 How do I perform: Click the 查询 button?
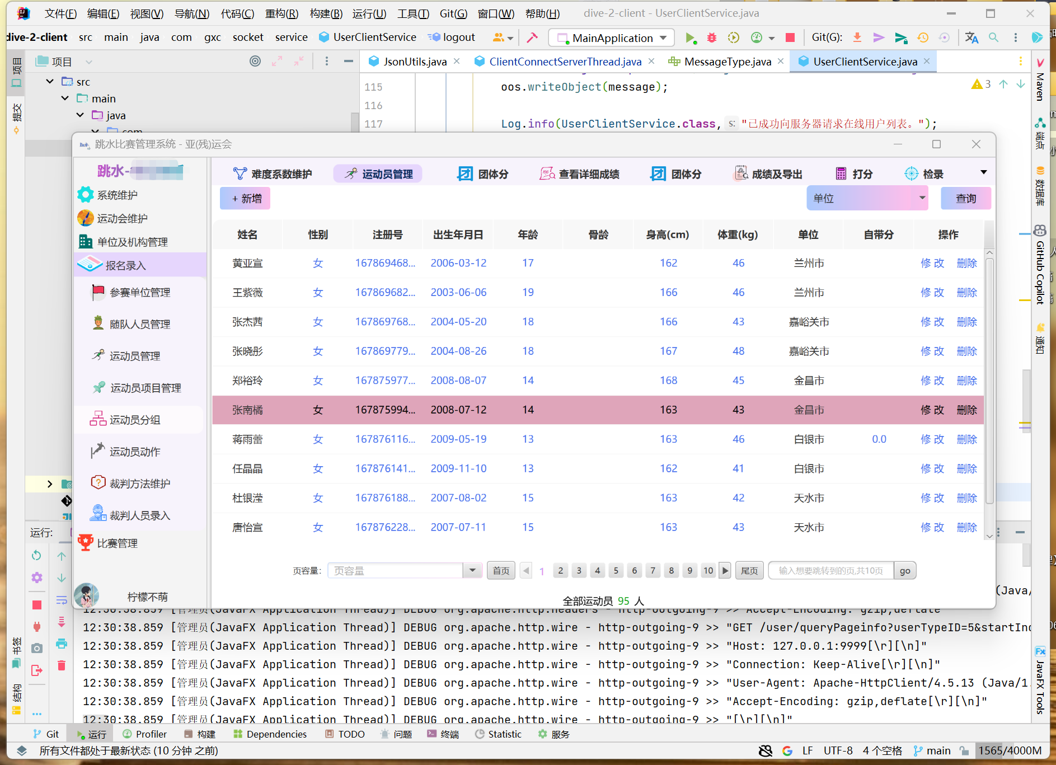tap(966, 198)
